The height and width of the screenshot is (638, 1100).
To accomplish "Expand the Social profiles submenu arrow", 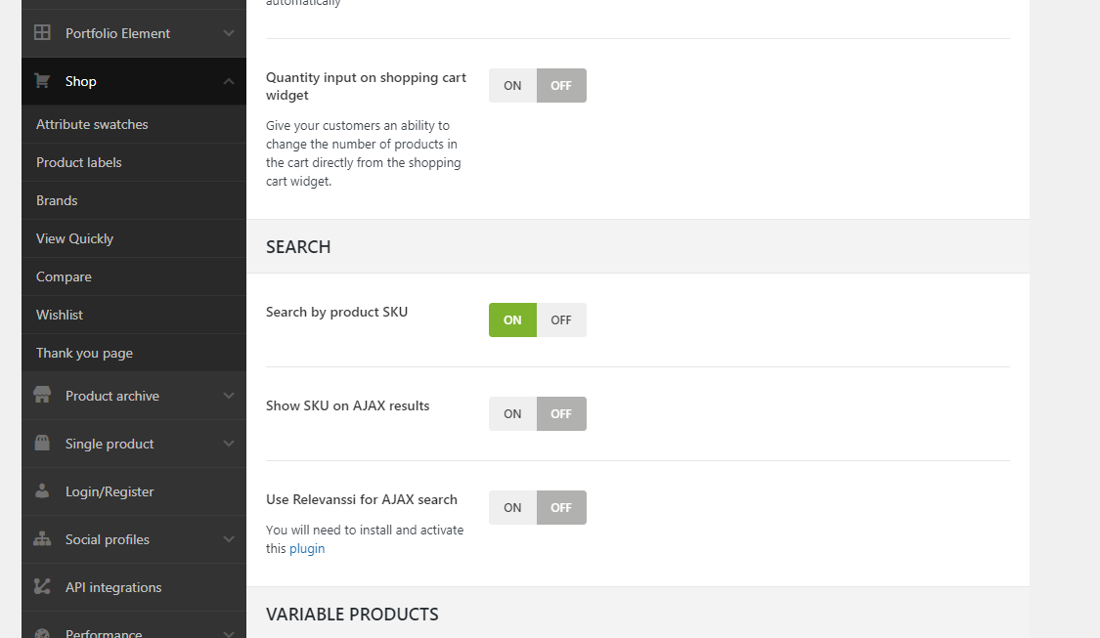I will pyautogui.click(x=228, y=539).
